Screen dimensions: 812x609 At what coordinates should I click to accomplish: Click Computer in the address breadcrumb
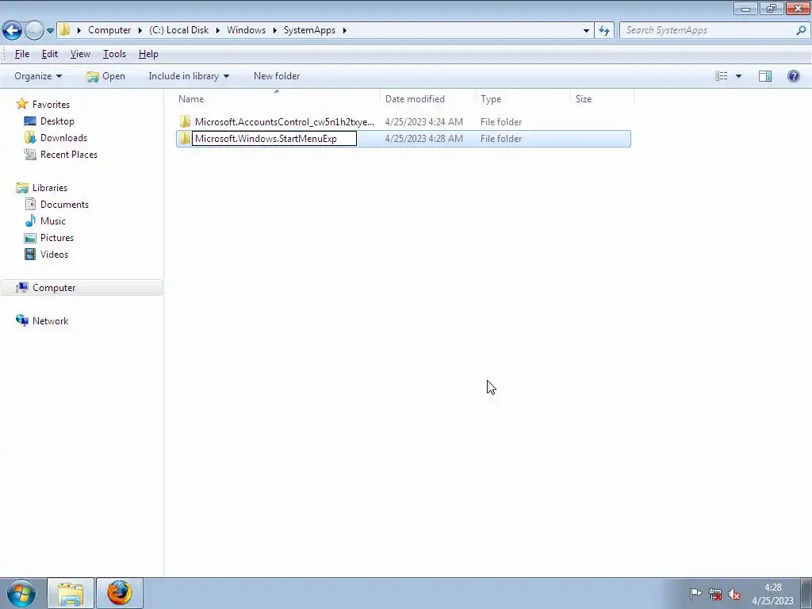[x=109, y=30]
